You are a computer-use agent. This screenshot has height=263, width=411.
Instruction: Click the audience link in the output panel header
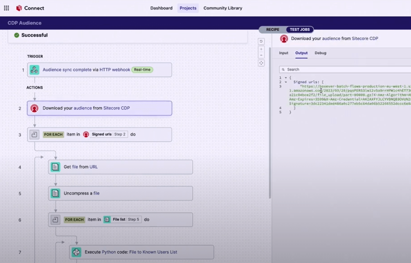coord(331,39)
